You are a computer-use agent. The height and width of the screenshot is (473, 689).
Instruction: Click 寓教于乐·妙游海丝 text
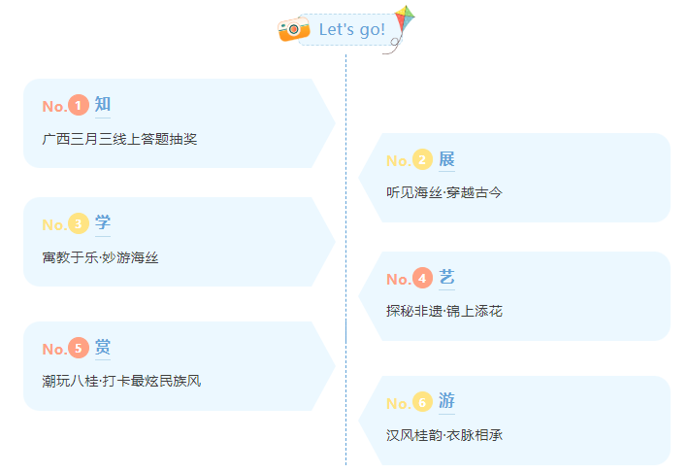tap(100, 257)
